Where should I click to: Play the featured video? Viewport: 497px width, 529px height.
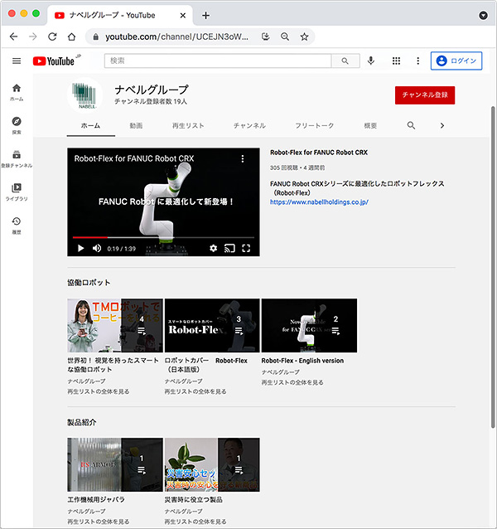click(80, 248)
